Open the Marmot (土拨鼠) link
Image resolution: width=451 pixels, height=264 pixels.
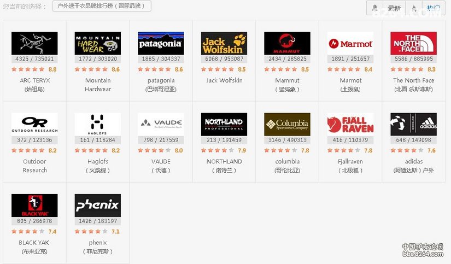[350, 85]
